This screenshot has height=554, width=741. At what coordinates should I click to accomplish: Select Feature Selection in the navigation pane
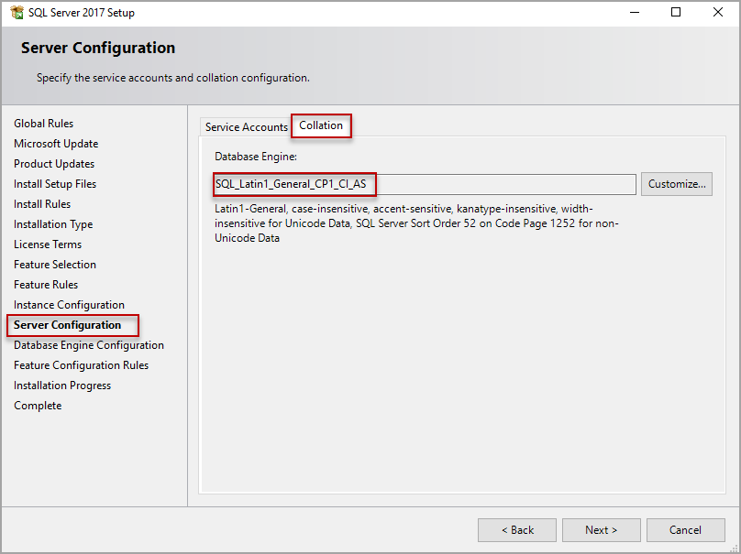54,264
